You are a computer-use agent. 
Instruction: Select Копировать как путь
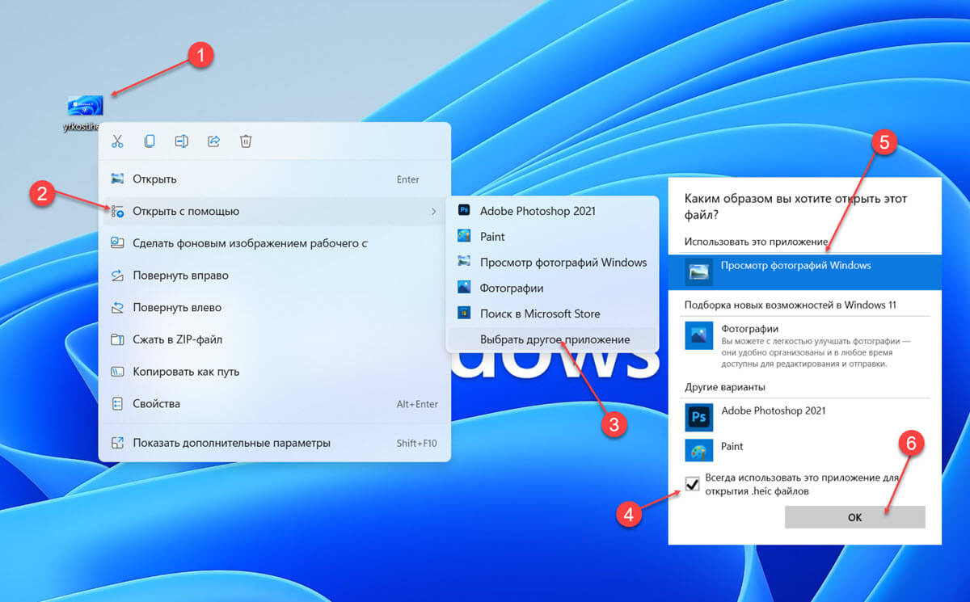pos(275,372)
